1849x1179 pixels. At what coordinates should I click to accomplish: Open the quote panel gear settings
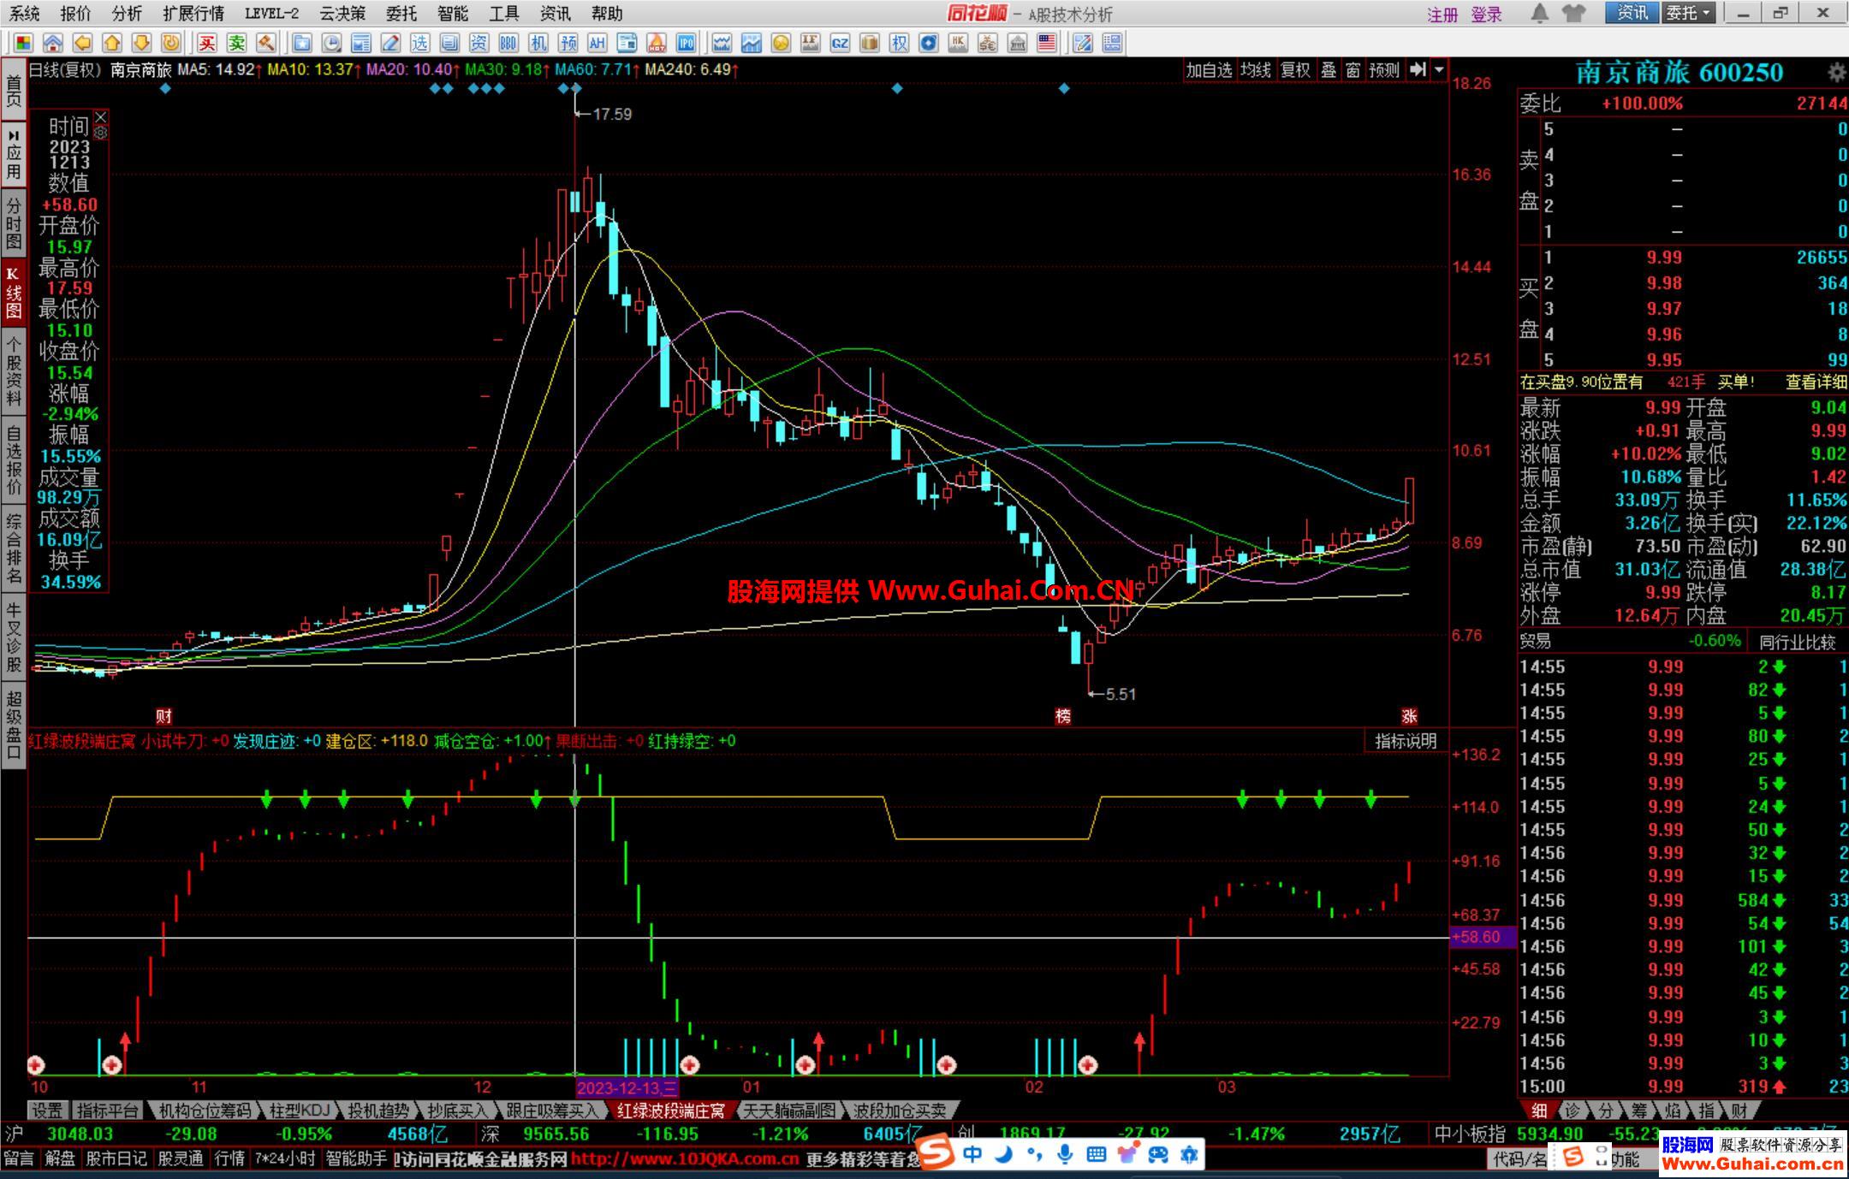coord(1836,73)
